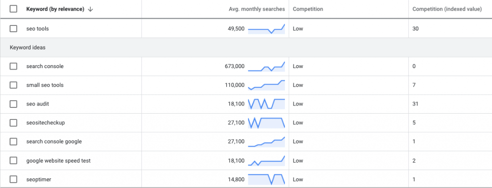
Task: Click indexed competition value 5
Action: (x=414, y=123)
